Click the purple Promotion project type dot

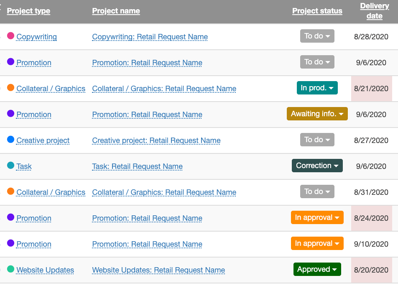tap(11, 63)
